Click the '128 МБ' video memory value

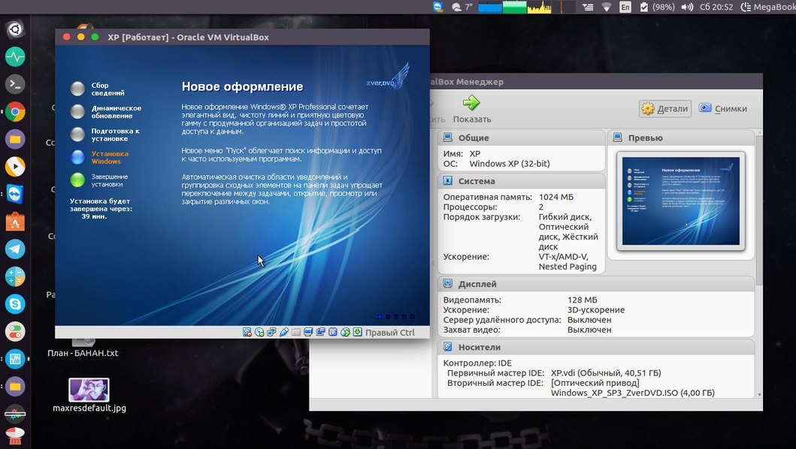point(583,300)
